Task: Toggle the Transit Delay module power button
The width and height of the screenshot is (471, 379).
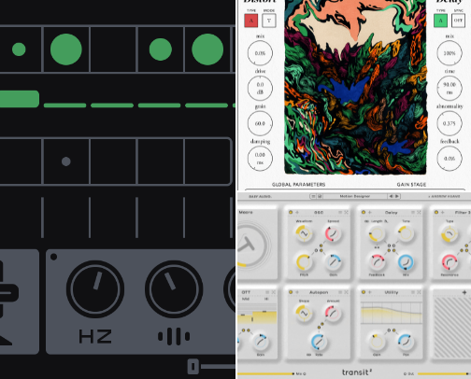Action: 364,212
